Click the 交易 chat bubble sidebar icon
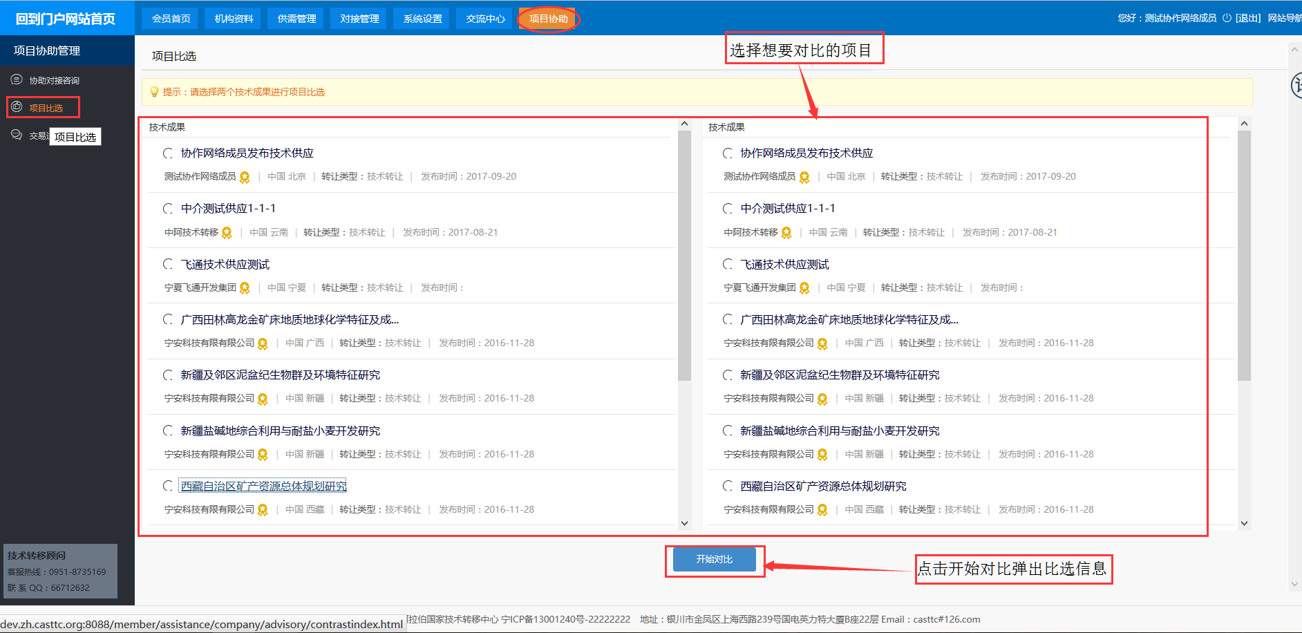The height and width of the screenshot is (633, 1302). 17,135
